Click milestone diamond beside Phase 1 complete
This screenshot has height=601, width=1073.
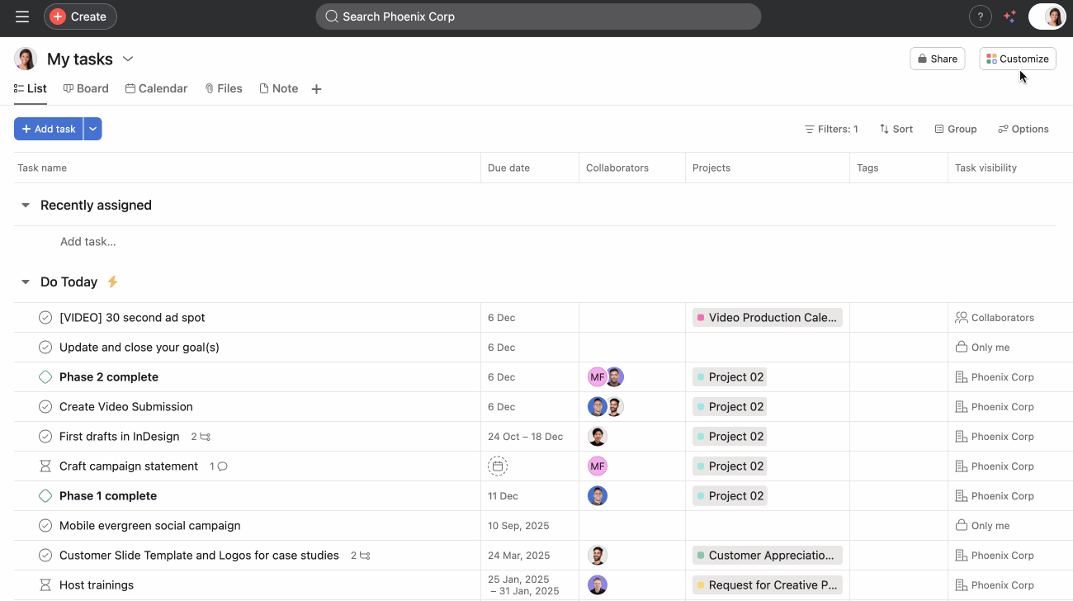45,495
